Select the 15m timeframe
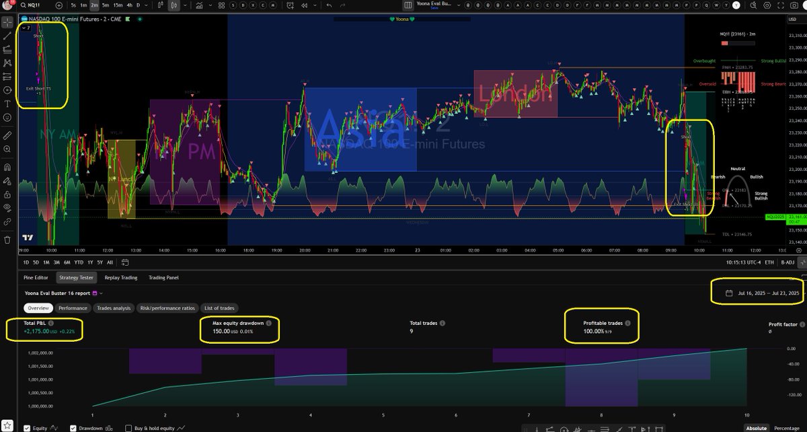This screenshot has width=807, height=432. (x=118, y=5)
